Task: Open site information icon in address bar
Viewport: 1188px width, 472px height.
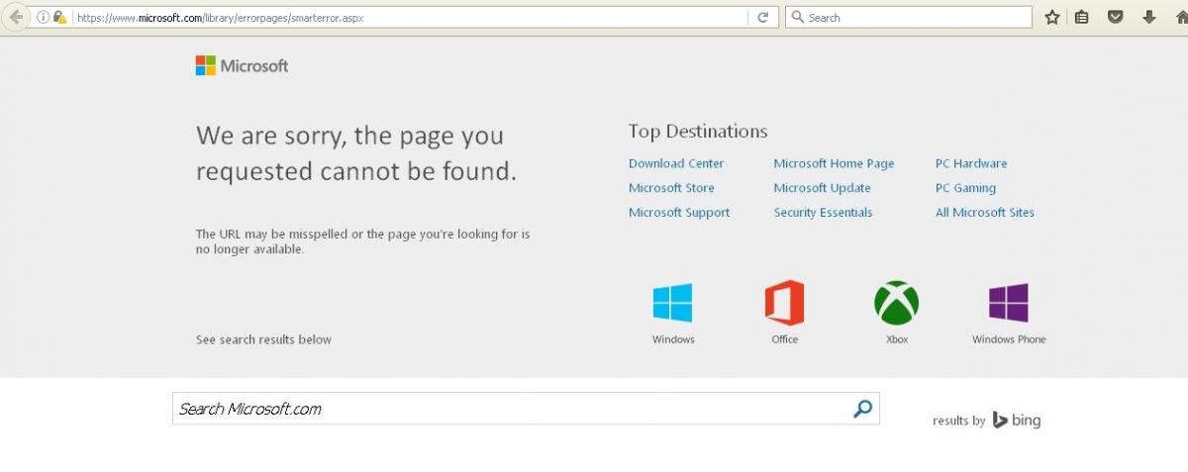Action: click(x=43, y=17)
